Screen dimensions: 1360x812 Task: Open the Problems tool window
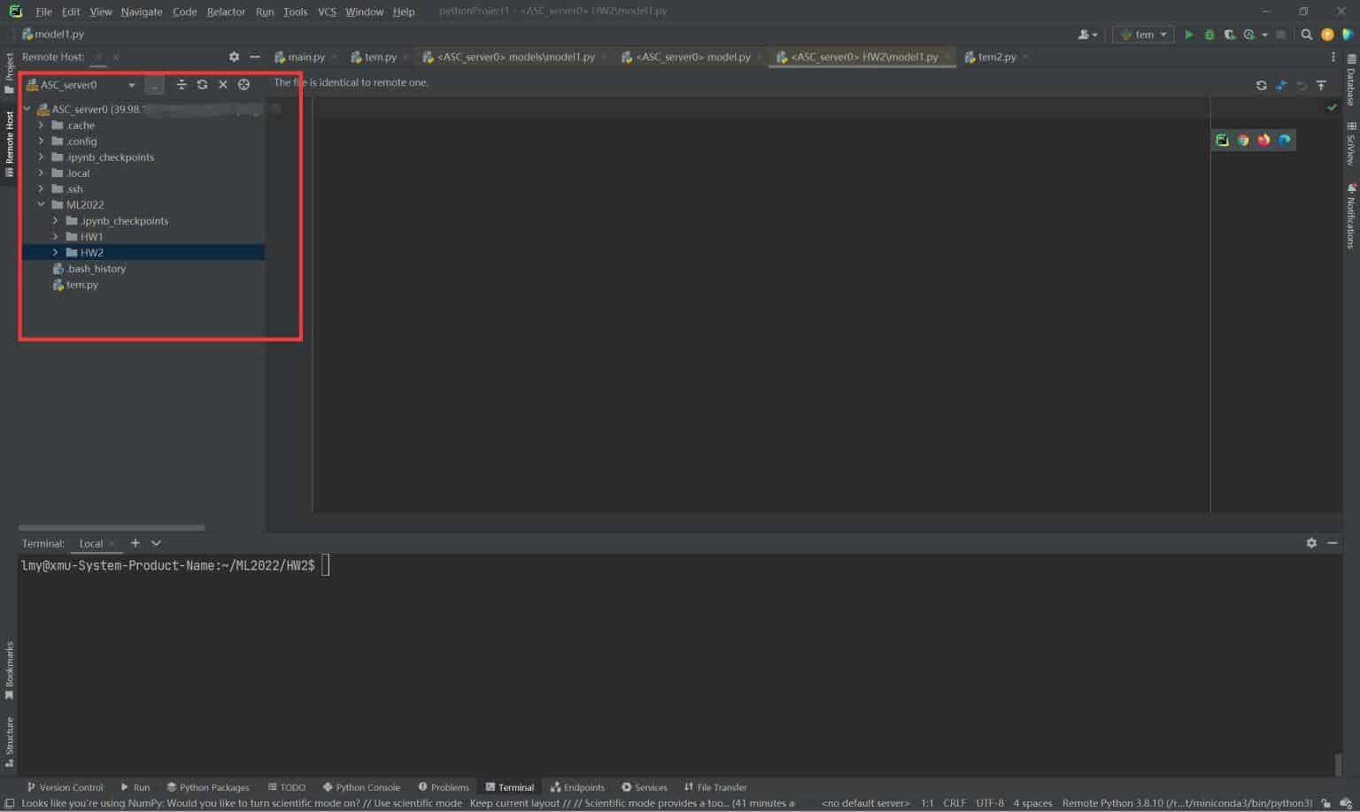pos(444,787)
